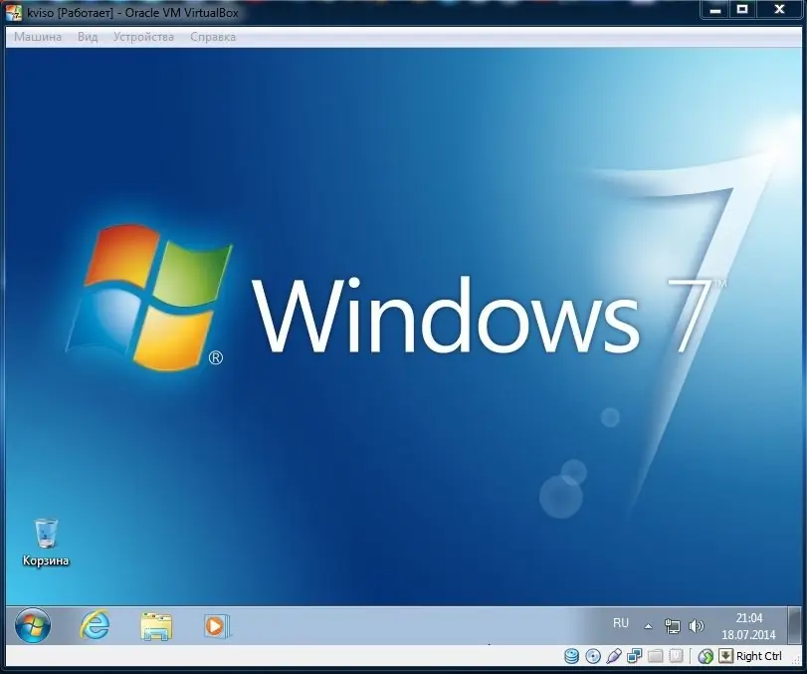Screen dimensions: 807x674
Task: Click the mouse integration status icon
Action: tap(706, 656)
